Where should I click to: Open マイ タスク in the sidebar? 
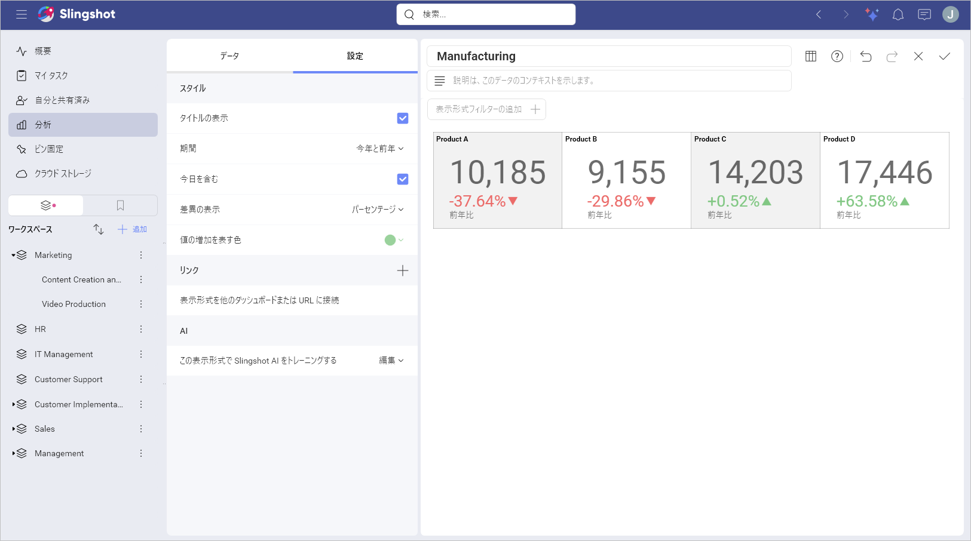(83, 76)
